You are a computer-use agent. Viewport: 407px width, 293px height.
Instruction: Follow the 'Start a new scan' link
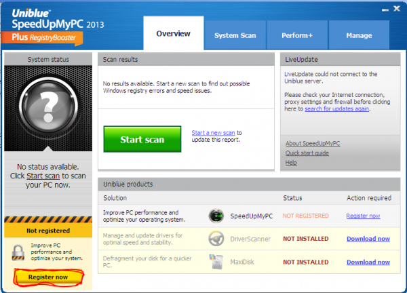tap(214, 133)
